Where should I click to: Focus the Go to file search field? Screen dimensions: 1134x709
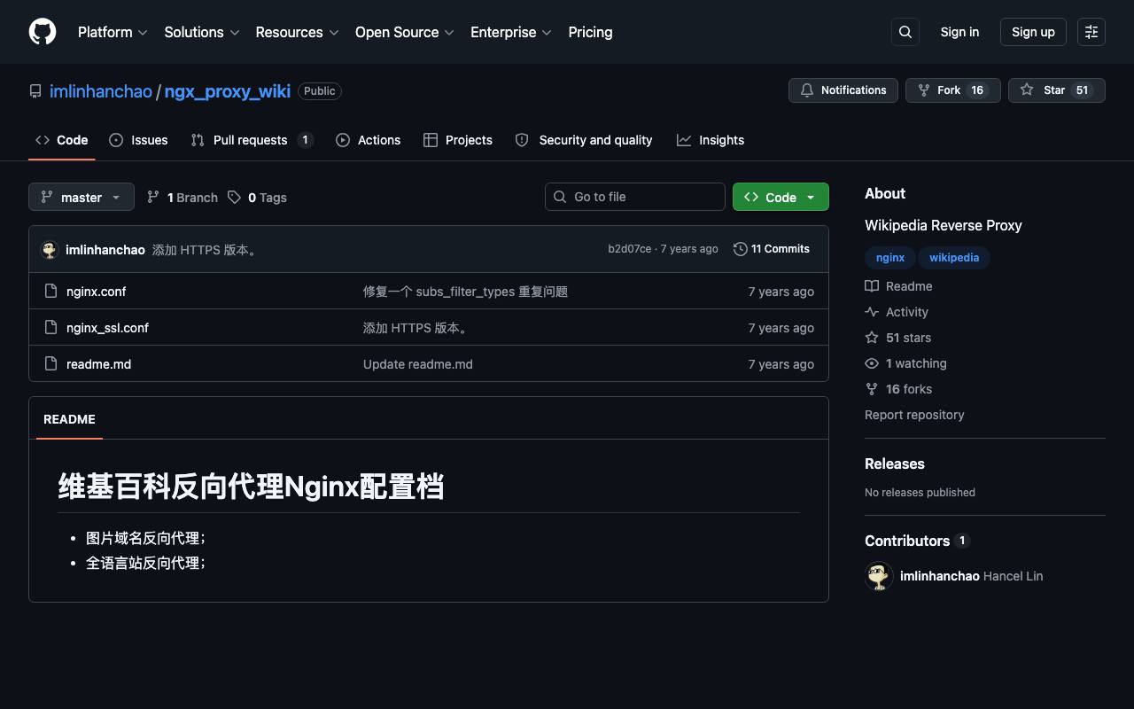(635, 197)
